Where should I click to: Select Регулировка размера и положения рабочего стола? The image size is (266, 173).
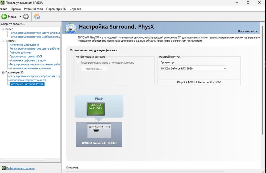(x=35, y=64)
